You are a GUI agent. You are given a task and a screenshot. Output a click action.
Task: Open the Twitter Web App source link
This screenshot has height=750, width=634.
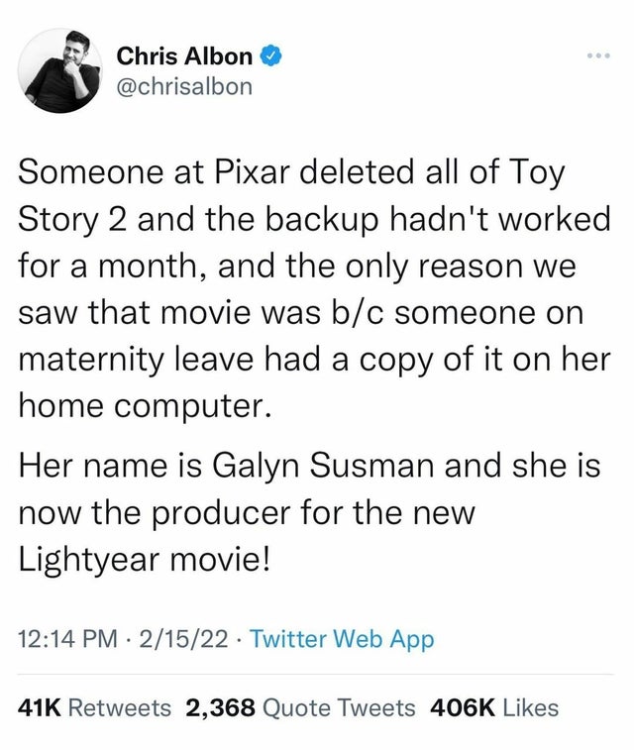[x=342, y=640]
